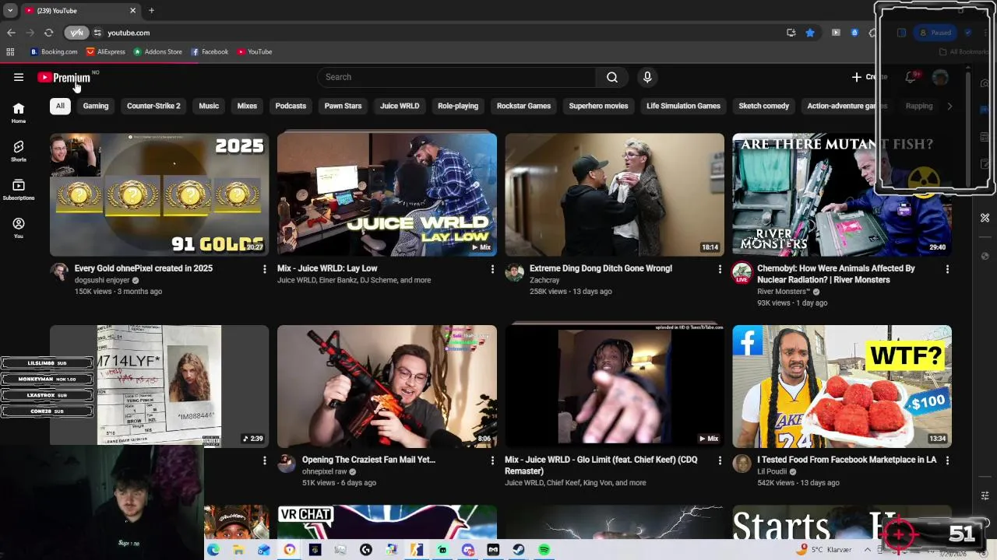Show hidden system tray icons
Viewport: 997px width, 560px height.
pyautogui.click(x=867, y=550)
